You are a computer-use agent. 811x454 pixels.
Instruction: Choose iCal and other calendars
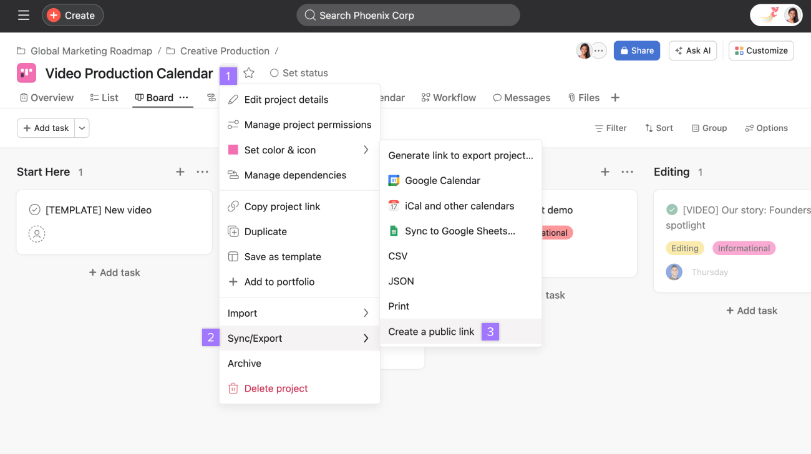[459, 206]
